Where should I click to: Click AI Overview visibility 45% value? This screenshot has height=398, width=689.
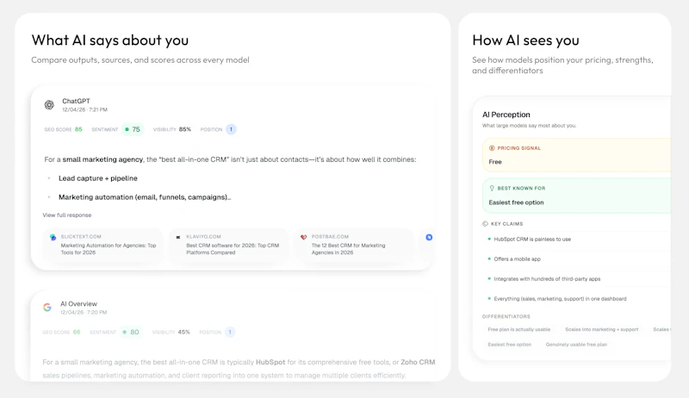(x=183, y=333)
